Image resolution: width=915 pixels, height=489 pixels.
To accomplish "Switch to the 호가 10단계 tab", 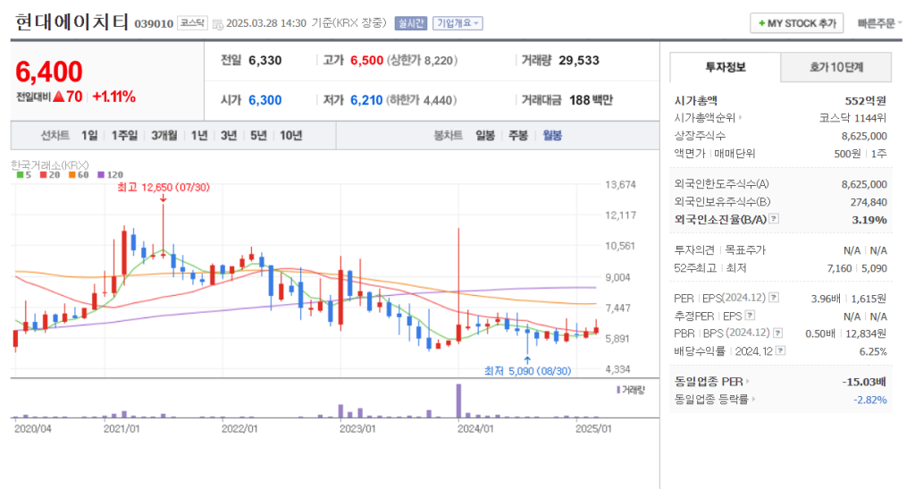I will click(835, 67).
